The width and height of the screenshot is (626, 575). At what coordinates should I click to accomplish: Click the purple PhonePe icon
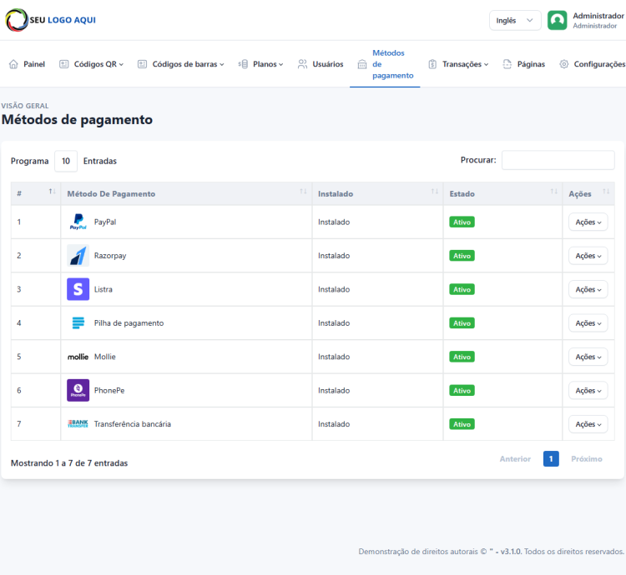pyautogui.click(x=78, y=390)
